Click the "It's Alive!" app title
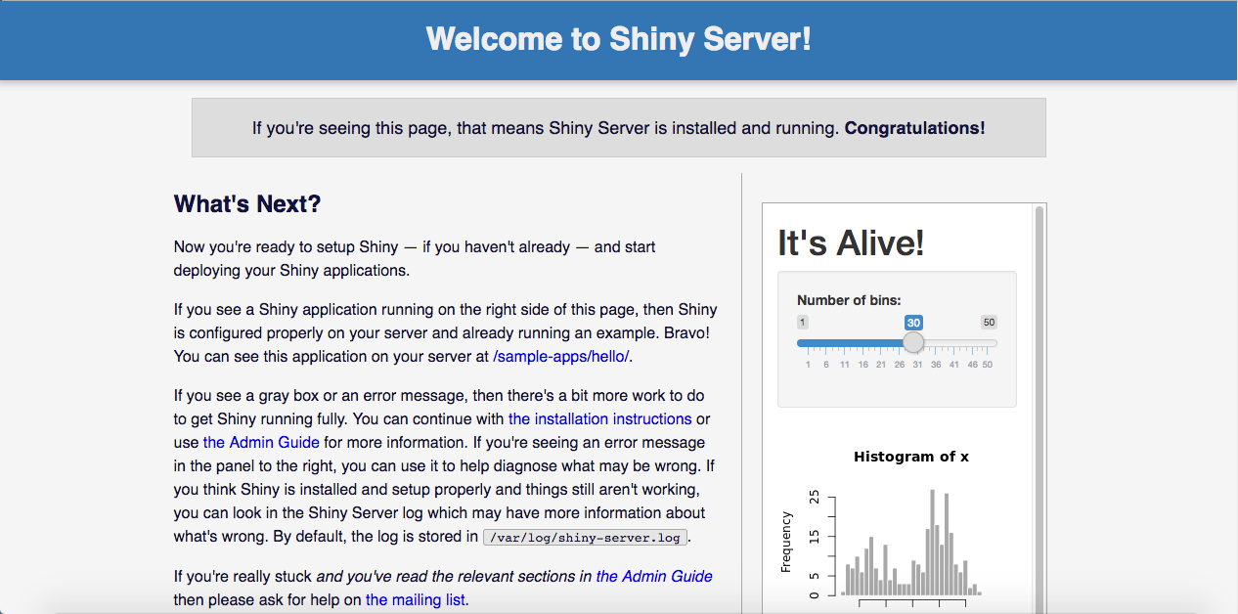This screenshot has width=1238, height=614. click(x=851, y=242)
